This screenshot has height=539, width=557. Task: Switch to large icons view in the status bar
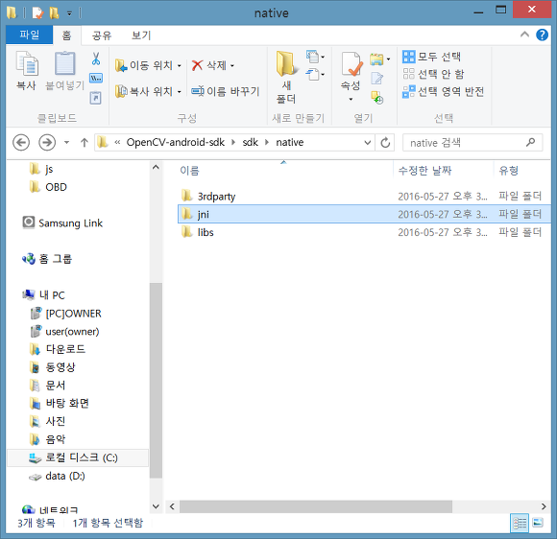538,523
